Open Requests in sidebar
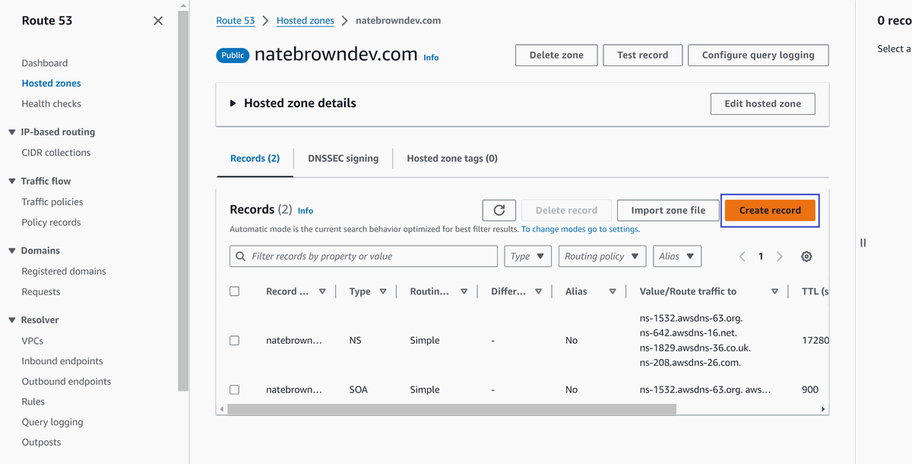Image resolution: width=912 pixels, height=464 pixels. pyautogui.click(x=41, y=292)
